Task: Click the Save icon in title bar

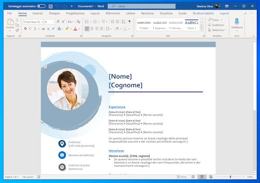Action: (x=51, y=6)
